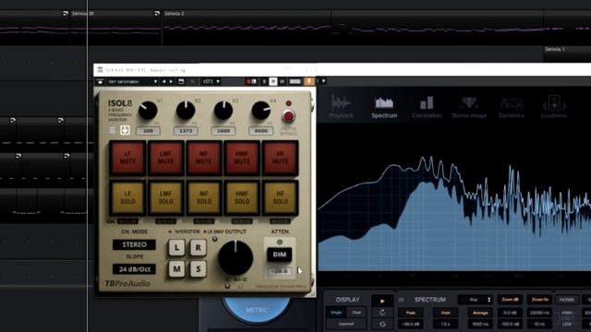Click the TBProAudio logo
This screenshot has width=591, height=332.
[127, 283]
